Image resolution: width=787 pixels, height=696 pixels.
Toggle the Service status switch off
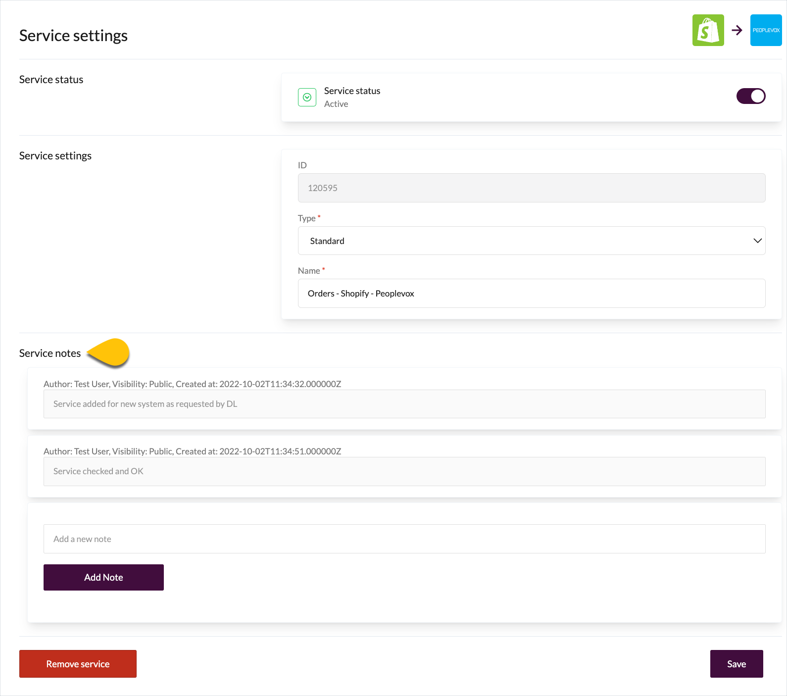[x=750, y=96]
